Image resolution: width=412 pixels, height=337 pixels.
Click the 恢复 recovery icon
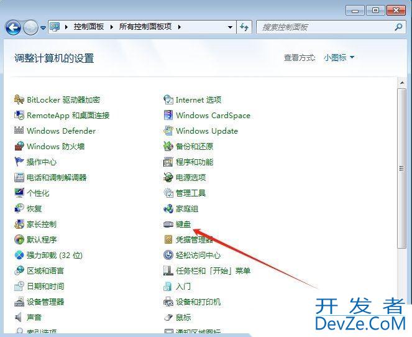[19, 208]
